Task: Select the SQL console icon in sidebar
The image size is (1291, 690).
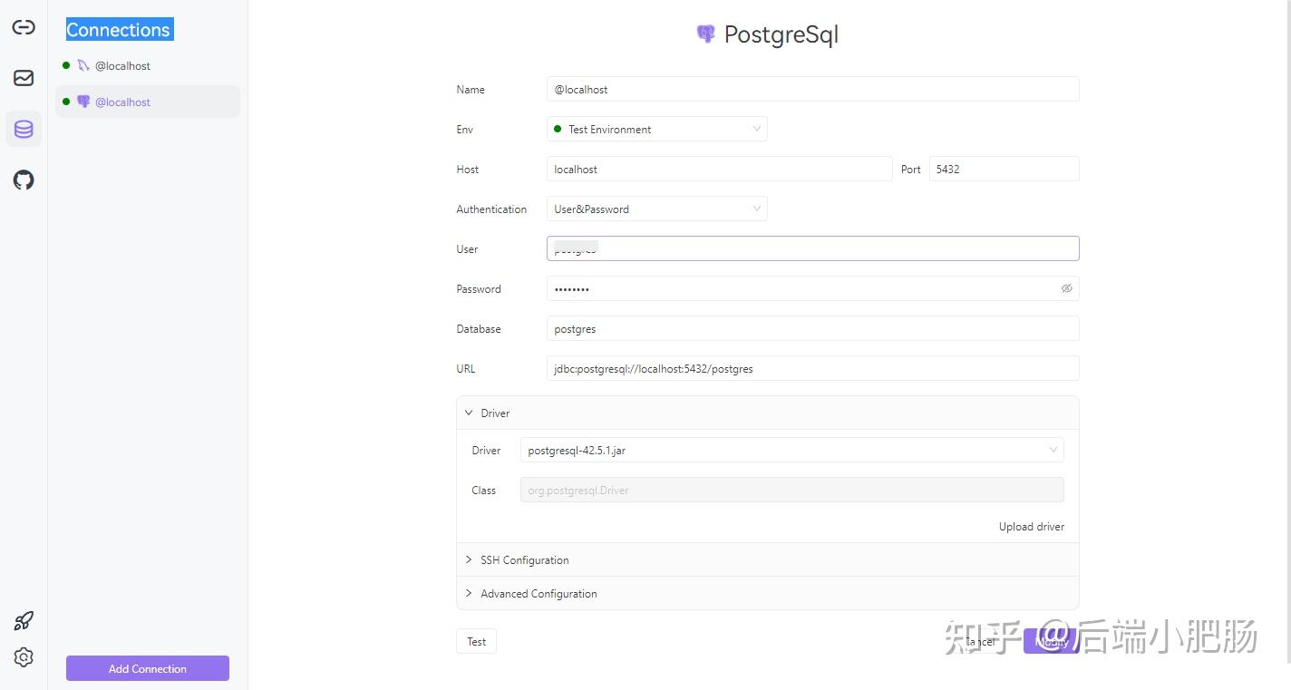Action: (x=23, y=78)
